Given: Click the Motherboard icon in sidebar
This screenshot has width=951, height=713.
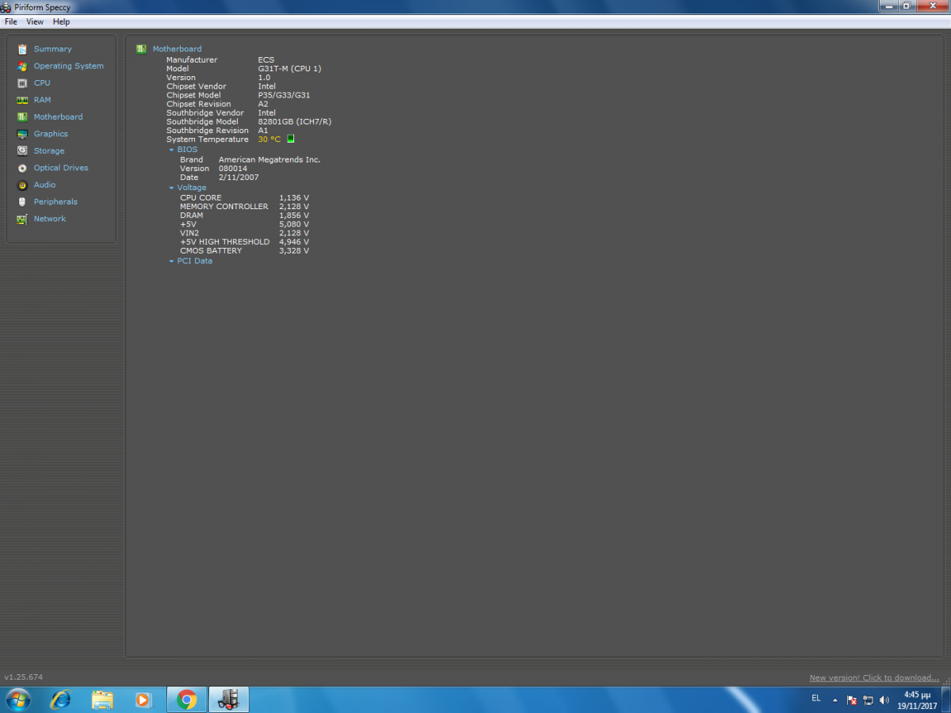Looking at the screenshot, I should click(22, 117).
